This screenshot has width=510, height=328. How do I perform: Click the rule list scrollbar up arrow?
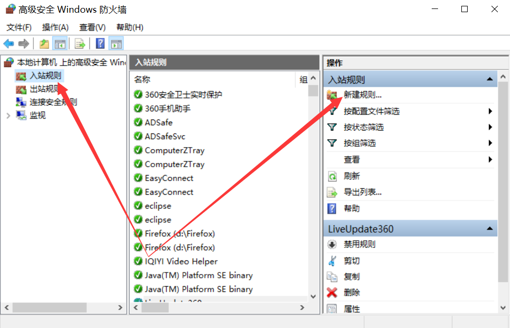tap(313, 78)
